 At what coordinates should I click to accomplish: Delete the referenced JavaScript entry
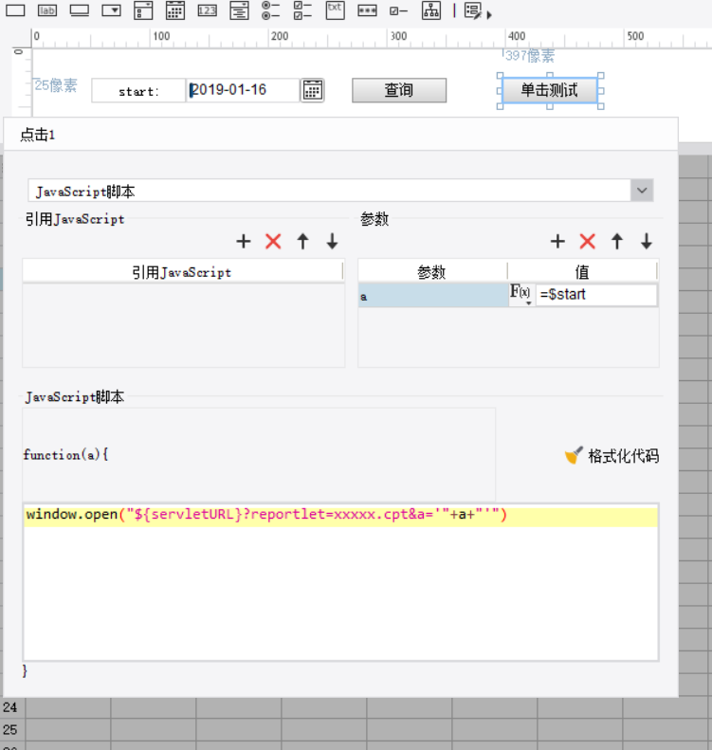(x=273, y=241)
